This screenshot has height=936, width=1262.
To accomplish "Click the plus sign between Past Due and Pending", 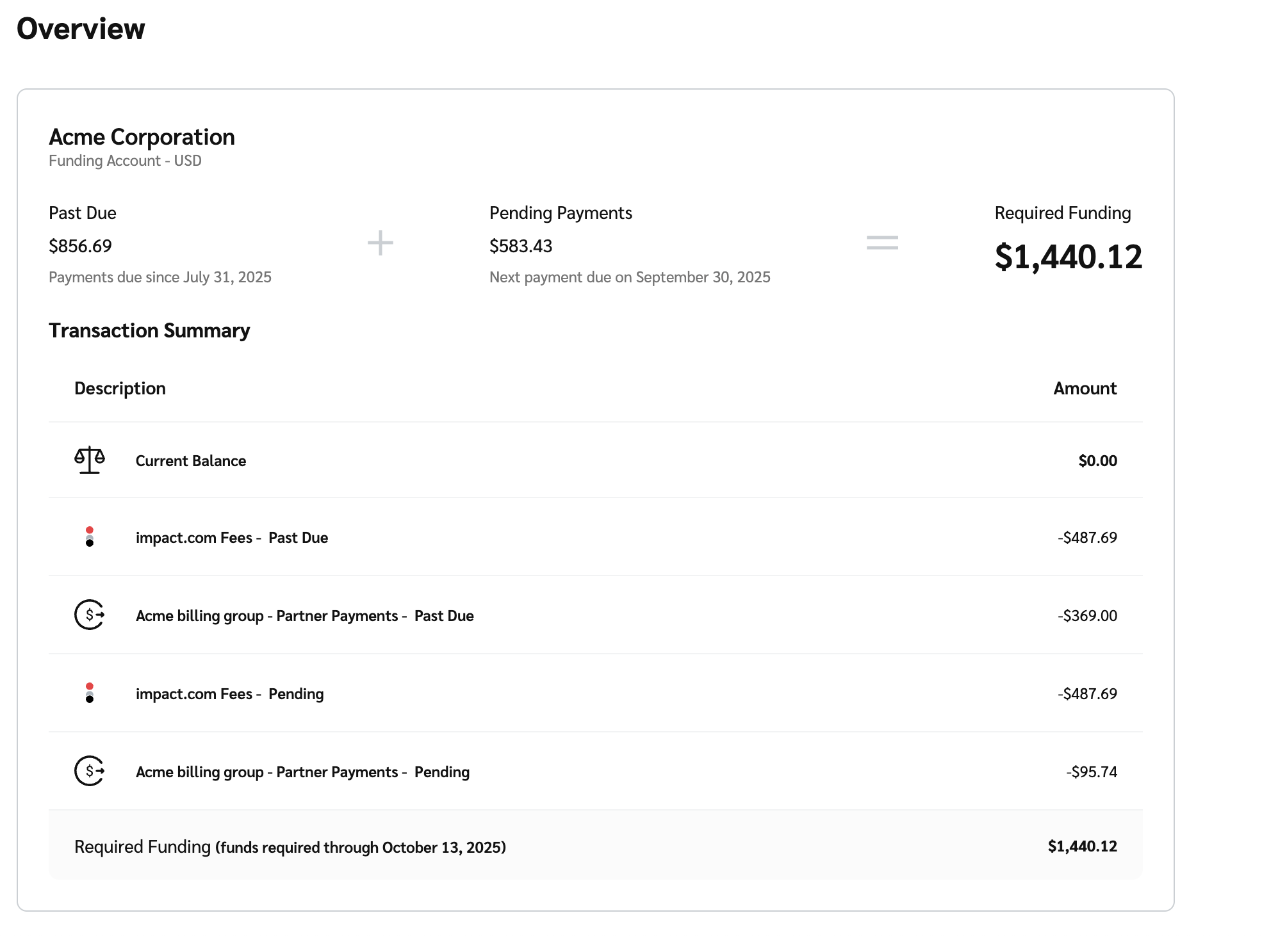I will (380, 243).
